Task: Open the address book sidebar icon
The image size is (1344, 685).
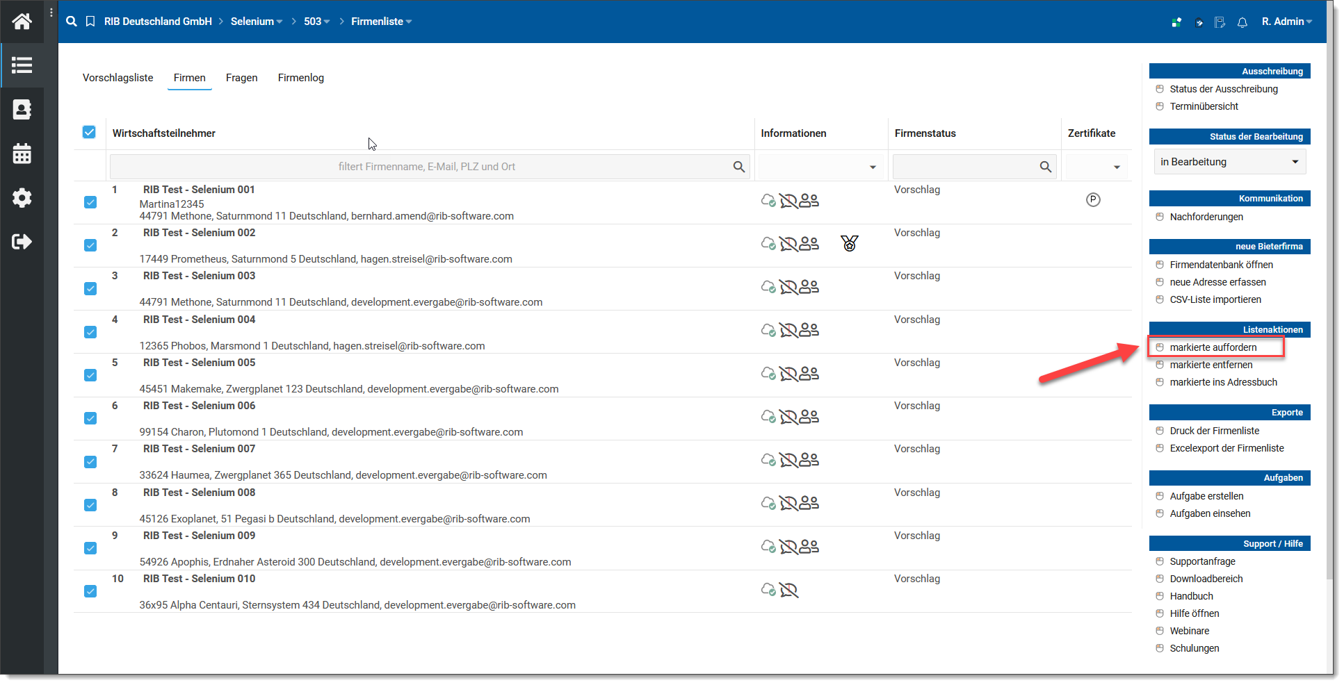Action: click(x=22, y=109)
